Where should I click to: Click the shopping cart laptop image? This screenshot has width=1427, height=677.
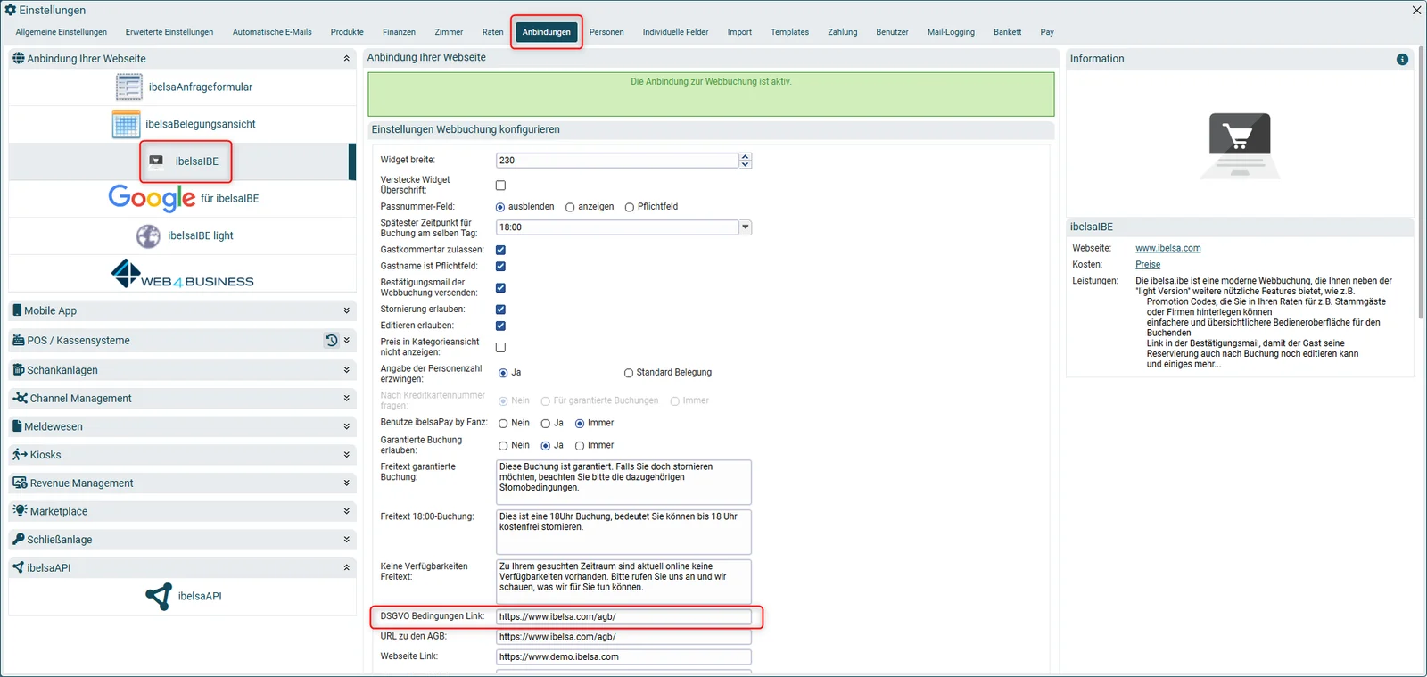tap(1240, 145)
